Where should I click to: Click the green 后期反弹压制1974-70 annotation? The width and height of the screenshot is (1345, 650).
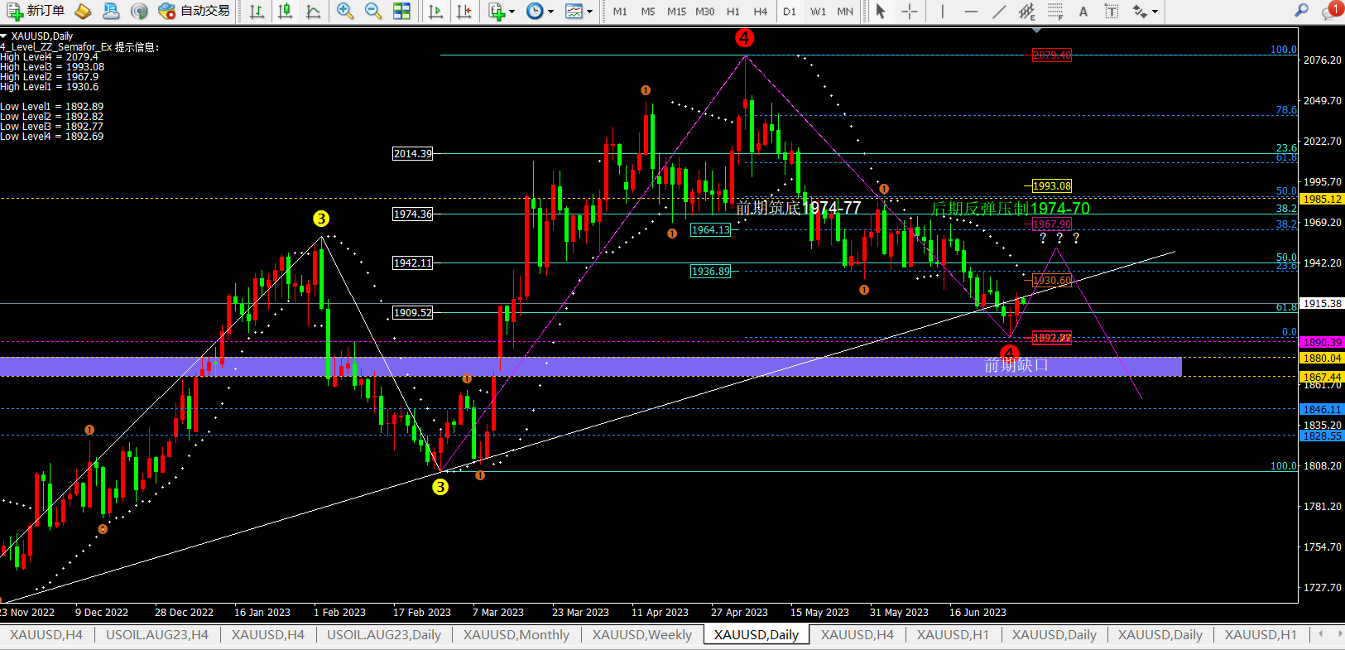pos(1011,208)
